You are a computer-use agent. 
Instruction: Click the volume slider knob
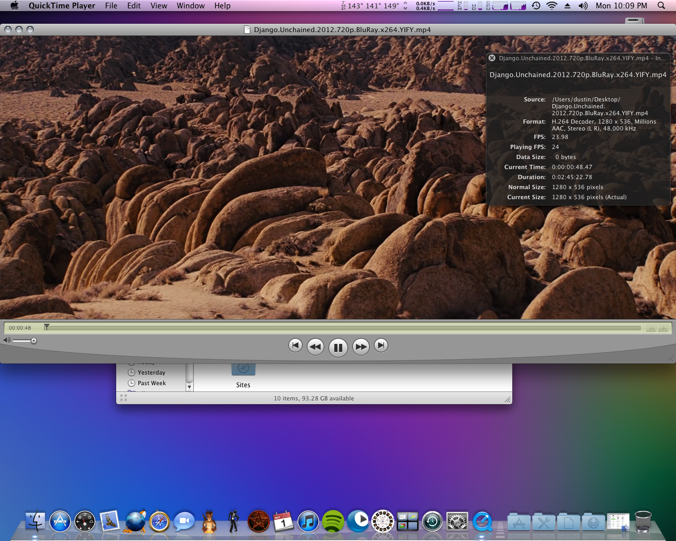(x=34, y=341)
